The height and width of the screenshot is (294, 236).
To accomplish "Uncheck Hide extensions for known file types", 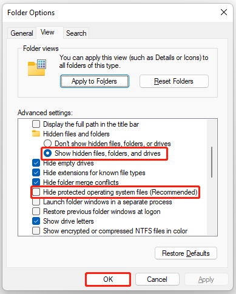I will pyautogui.click(x=36, y=173).
